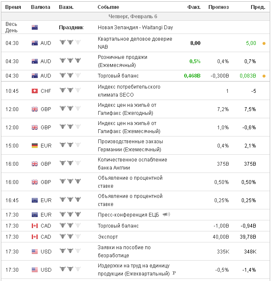This screenshot has width=271, height=281.
Task: Click the green 0,468B actual trade balance value
Action: pos(192,76)
